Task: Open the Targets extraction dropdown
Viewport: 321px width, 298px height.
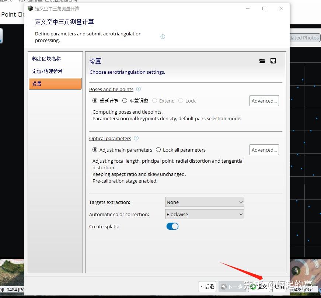Action: point(241,202)
